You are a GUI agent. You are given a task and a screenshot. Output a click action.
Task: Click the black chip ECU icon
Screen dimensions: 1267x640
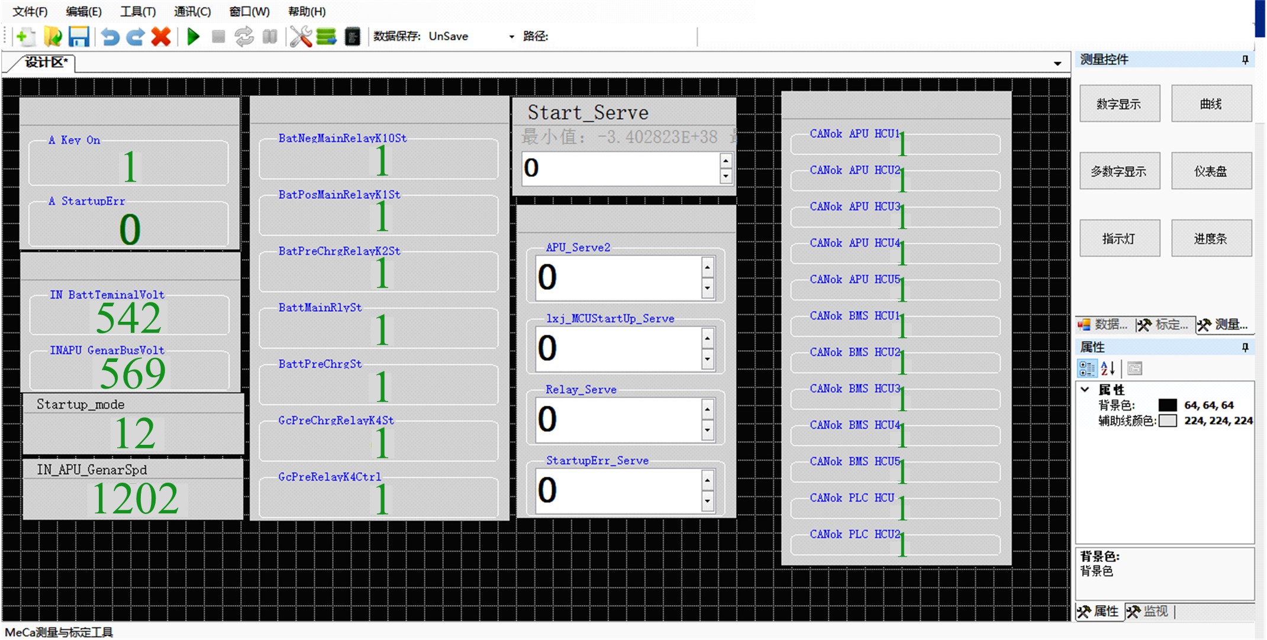[x=352, y=37]
